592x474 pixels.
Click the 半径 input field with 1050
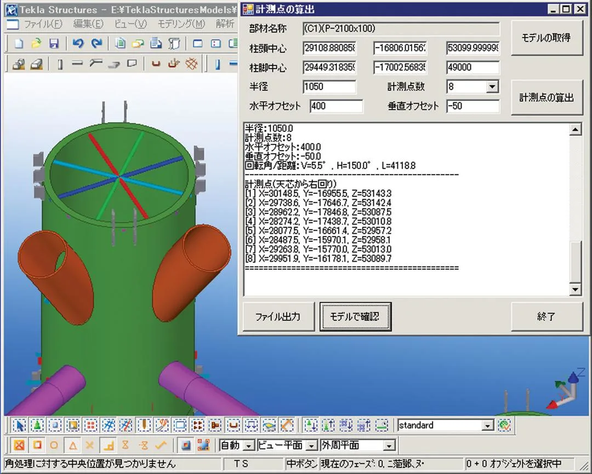pyautogui.click(x=329, y=86)
